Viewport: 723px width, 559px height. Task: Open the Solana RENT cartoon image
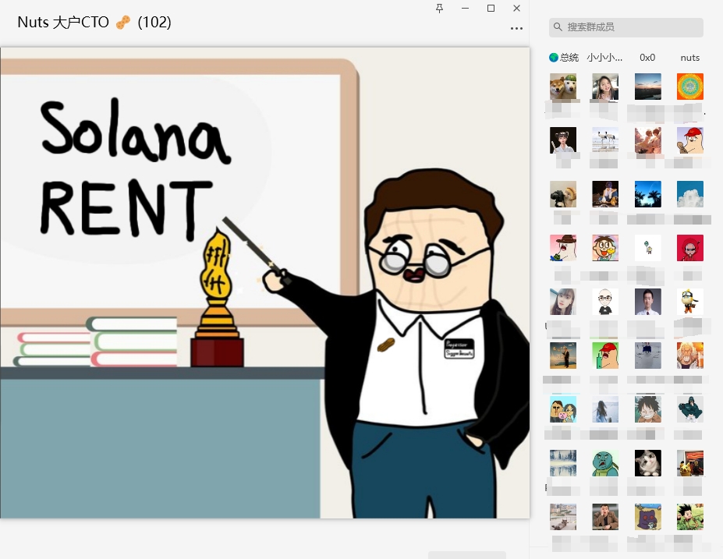264,282
